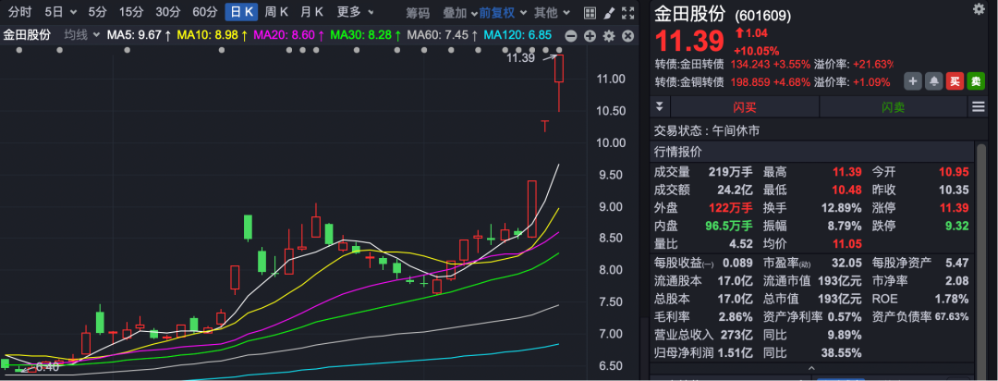Click the 资产负债率 67.63% value
Viewport: 998px width, 381px height.
click(951, 316)
